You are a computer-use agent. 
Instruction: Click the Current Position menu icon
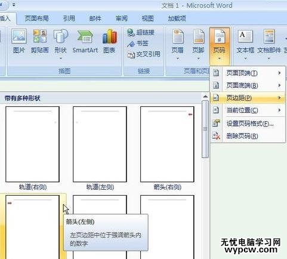[216, 110]
